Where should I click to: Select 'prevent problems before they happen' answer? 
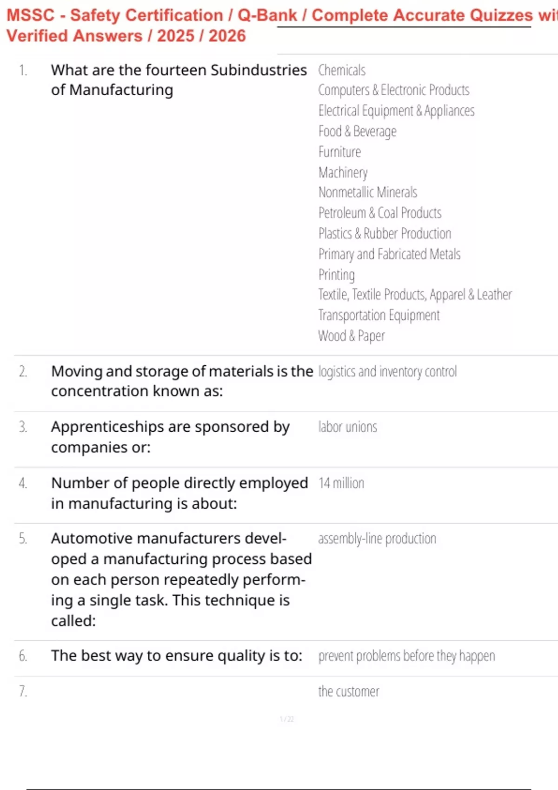[x=406, y=656]
